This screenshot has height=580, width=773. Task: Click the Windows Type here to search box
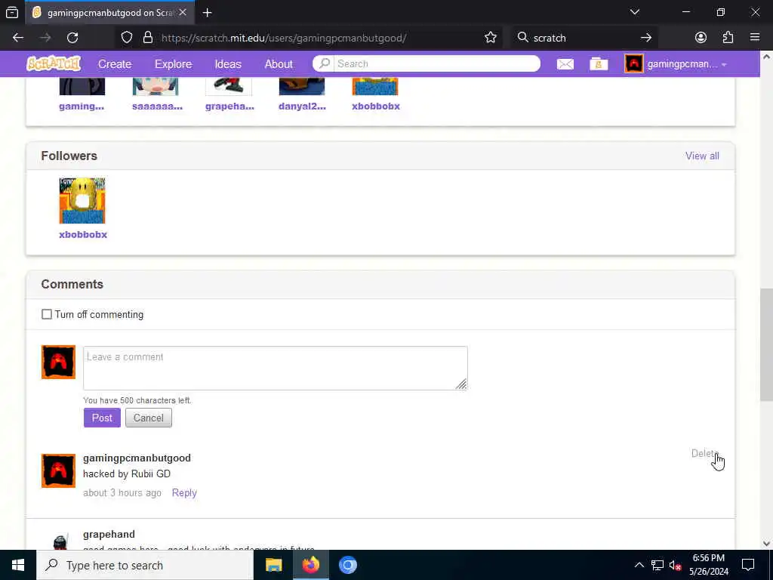(x=145, y=565)
